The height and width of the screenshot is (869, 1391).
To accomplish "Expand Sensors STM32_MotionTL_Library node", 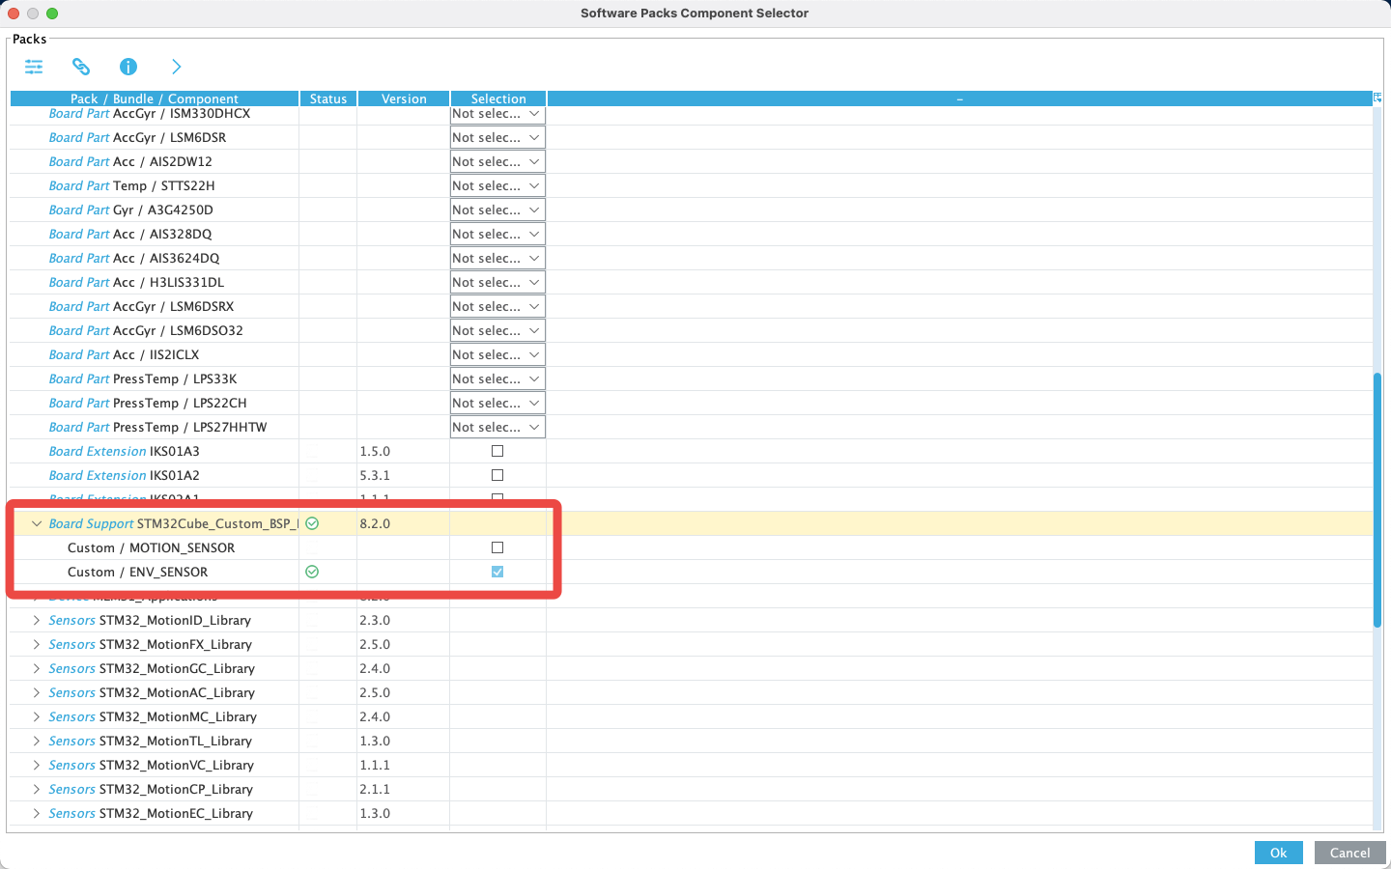I will (37, 741).
